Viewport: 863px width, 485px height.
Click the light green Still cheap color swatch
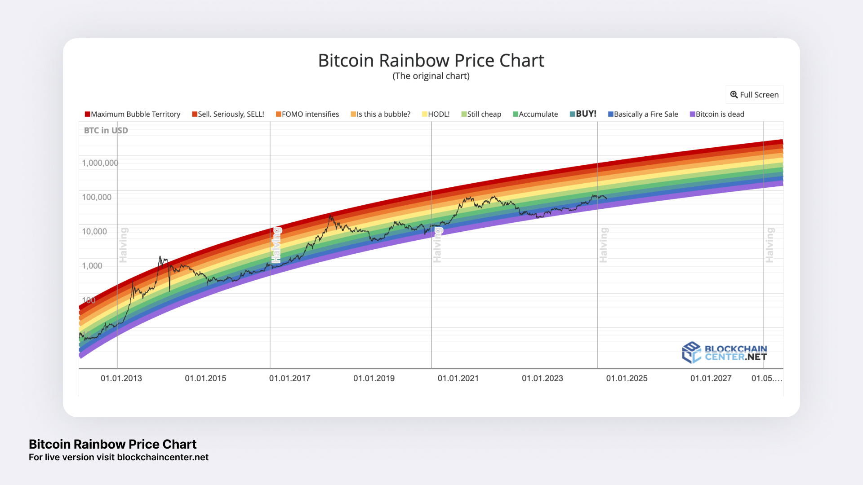(463, 114)
